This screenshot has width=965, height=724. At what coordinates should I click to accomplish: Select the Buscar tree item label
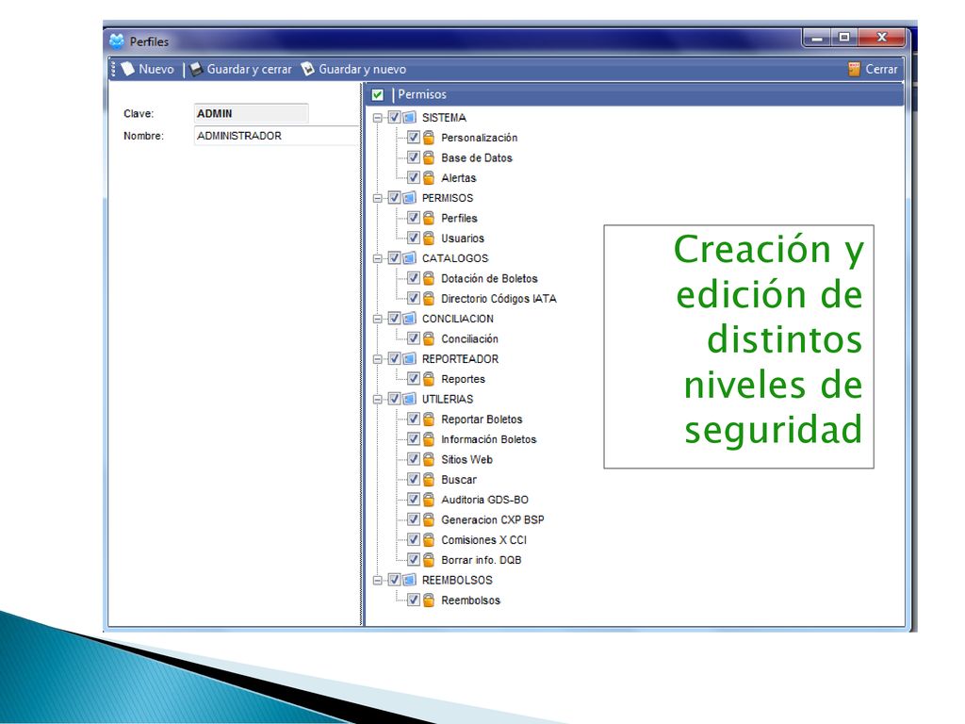coord(459,480)
